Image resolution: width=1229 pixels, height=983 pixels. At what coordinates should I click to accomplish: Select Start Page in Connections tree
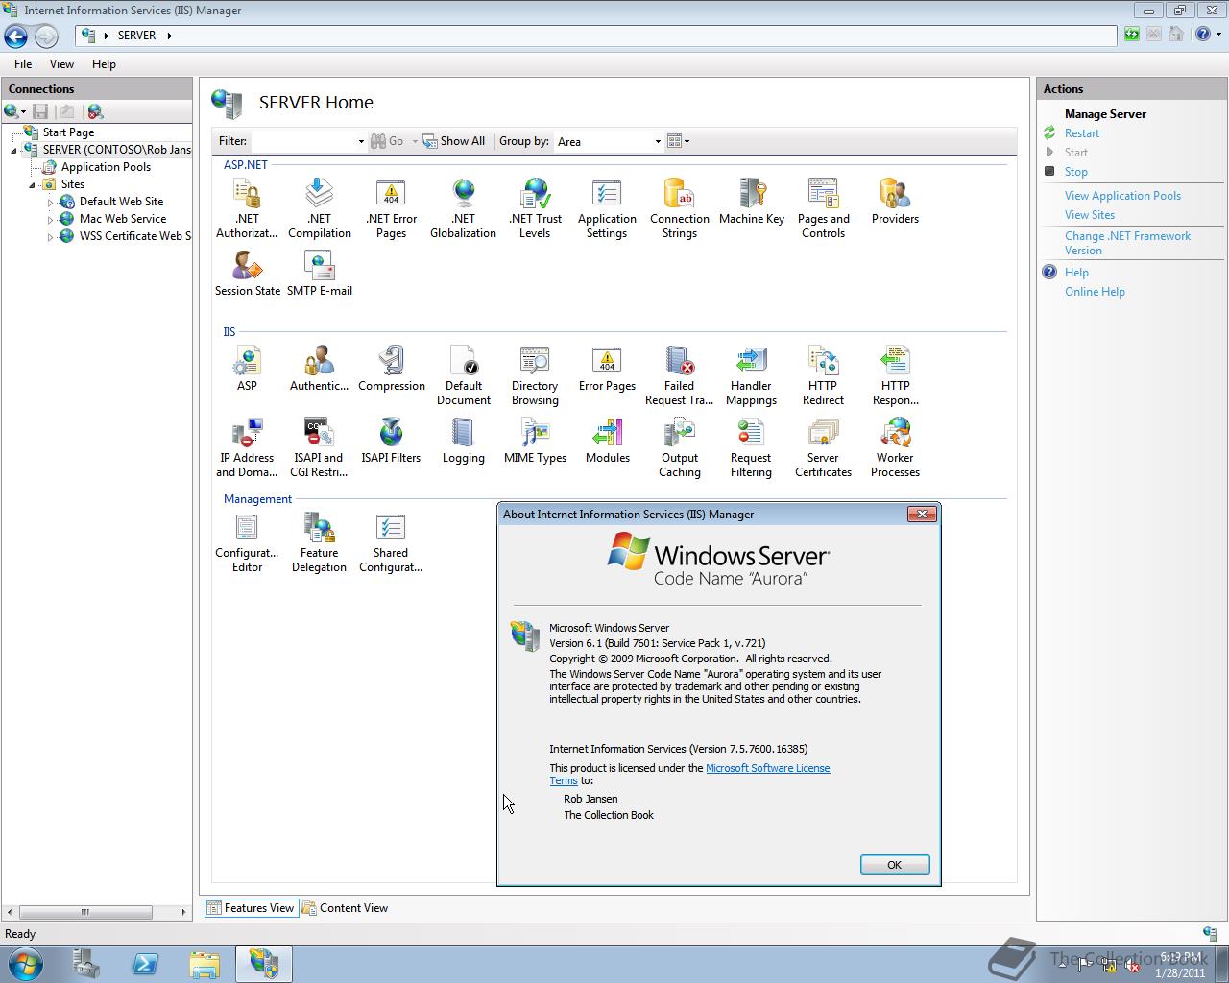(68, 132)
